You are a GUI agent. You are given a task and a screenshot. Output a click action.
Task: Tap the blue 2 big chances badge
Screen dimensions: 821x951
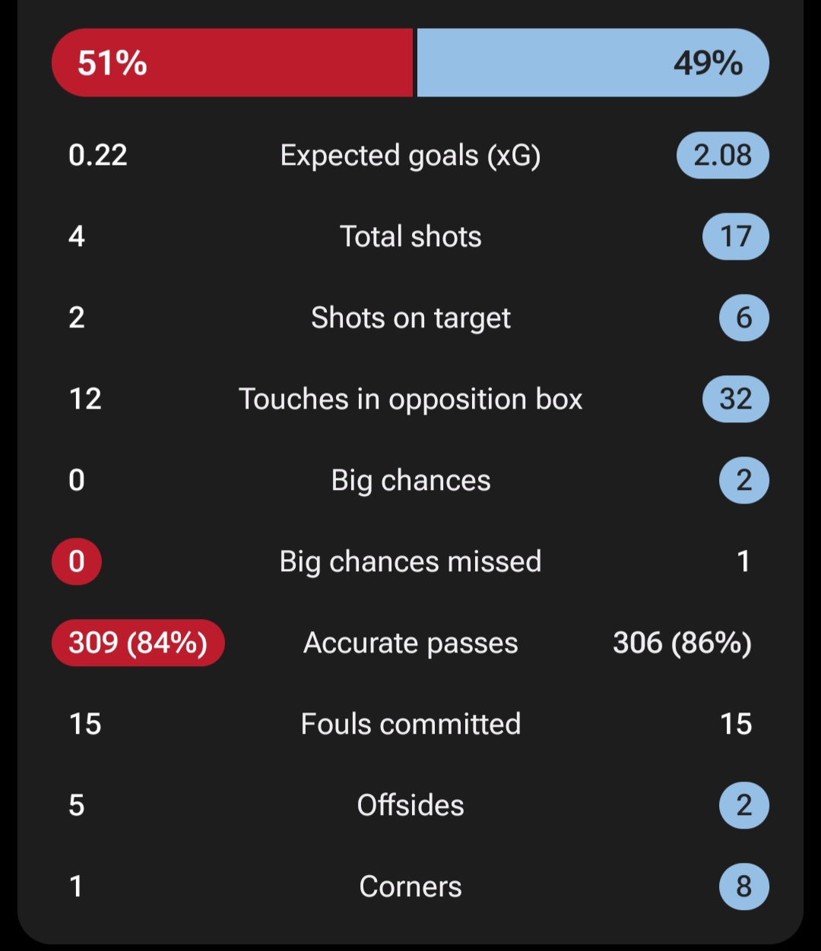[x=744, y=480]
